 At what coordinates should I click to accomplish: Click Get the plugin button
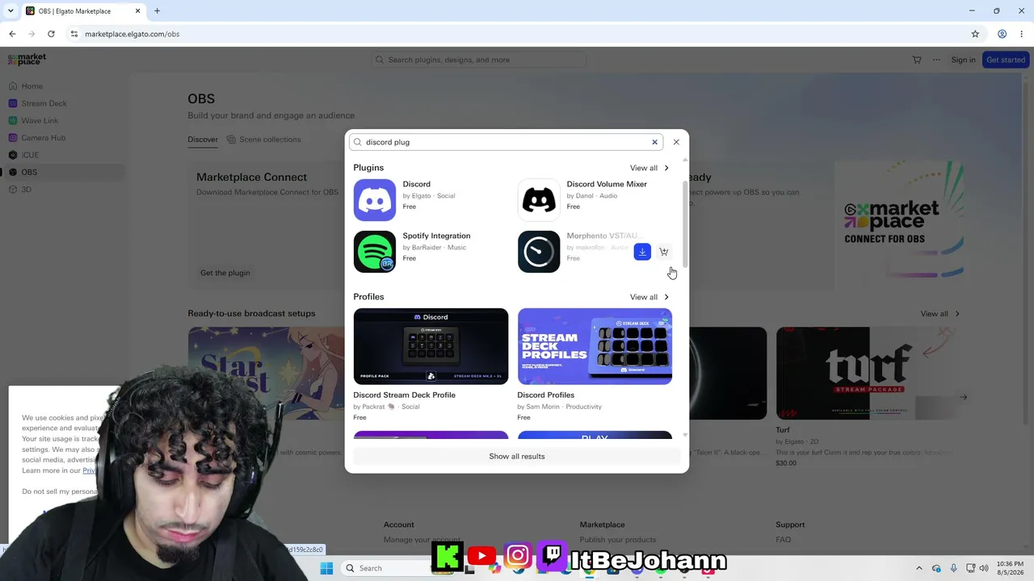coord(225,273)
